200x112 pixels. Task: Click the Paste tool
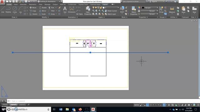tap(183, 10)
